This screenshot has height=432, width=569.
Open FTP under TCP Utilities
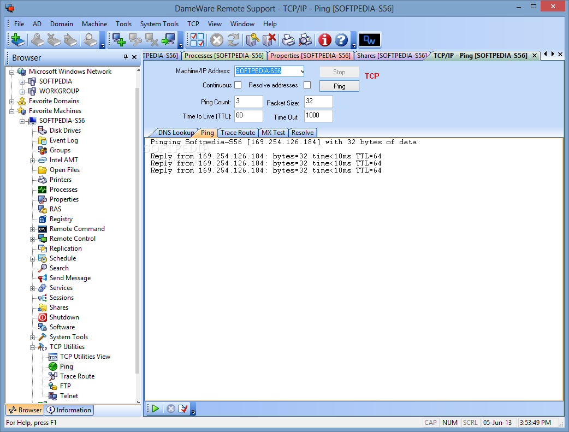(66, 386)
